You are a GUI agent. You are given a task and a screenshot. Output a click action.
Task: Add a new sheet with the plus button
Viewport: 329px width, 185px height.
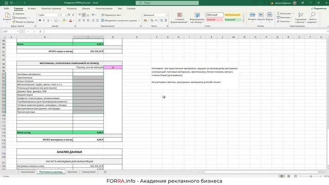pos(105,172)
